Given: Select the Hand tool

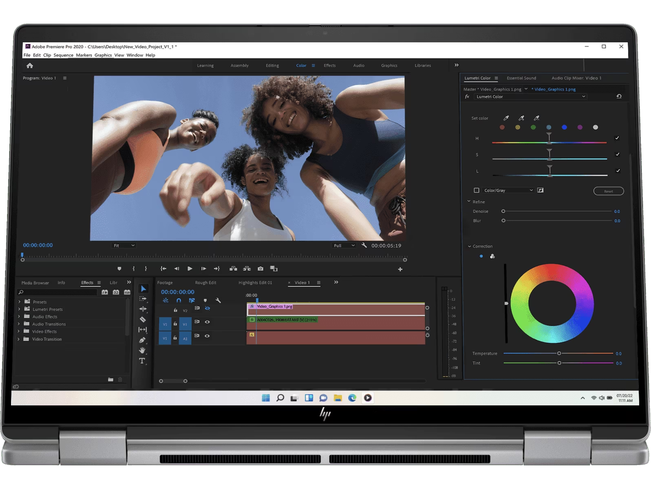Looking at the screenshot, I should (x=142, y=350).
